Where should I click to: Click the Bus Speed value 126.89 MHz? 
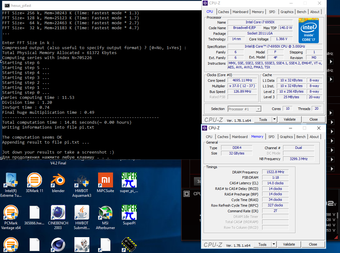pos(242,92)
